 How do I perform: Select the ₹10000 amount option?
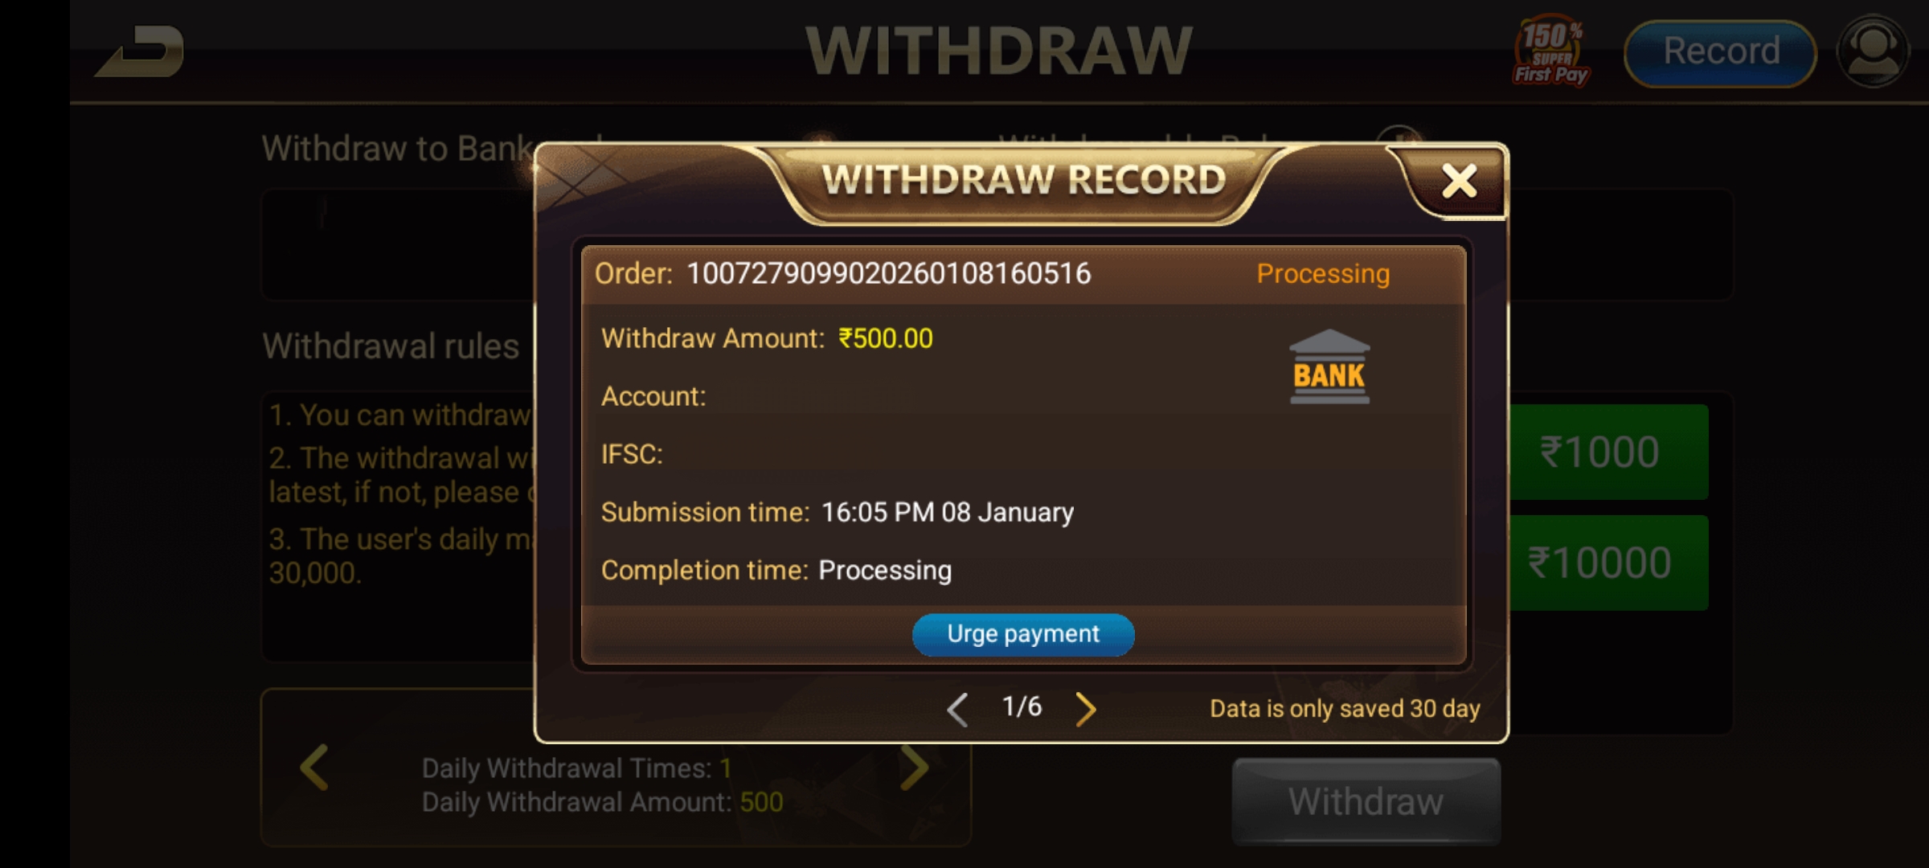coord(1607,563)
